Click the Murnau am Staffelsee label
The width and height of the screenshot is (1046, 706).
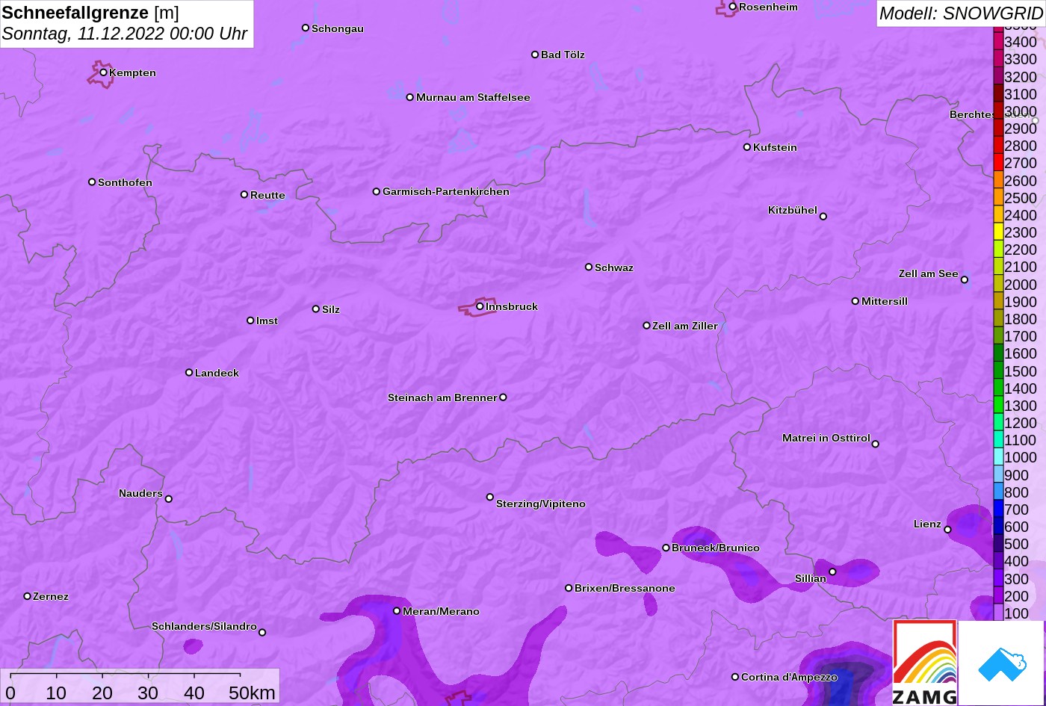click(x=473, y=97)
